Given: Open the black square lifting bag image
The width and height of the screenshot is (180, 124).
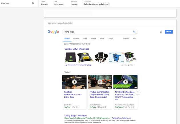Looking at the screenshot, I should pos(71,57).
